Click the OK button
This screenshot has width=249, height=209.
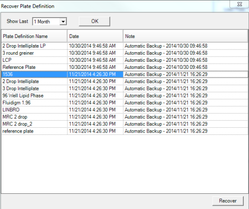click(x=94, y=21)
